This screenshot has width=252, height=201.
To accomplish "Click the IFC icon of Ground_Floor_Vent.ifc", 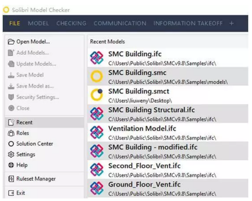I will tap(97, 188).
